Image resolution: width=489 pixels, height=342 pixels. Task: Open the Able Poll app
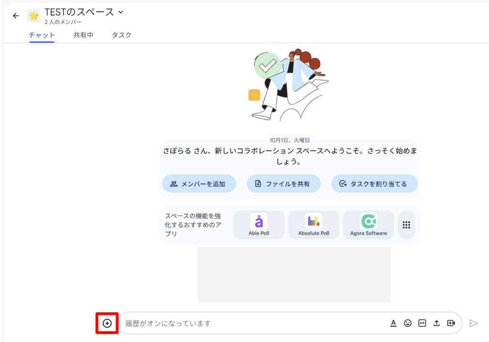pyautogui.click(x=258, y=225)
